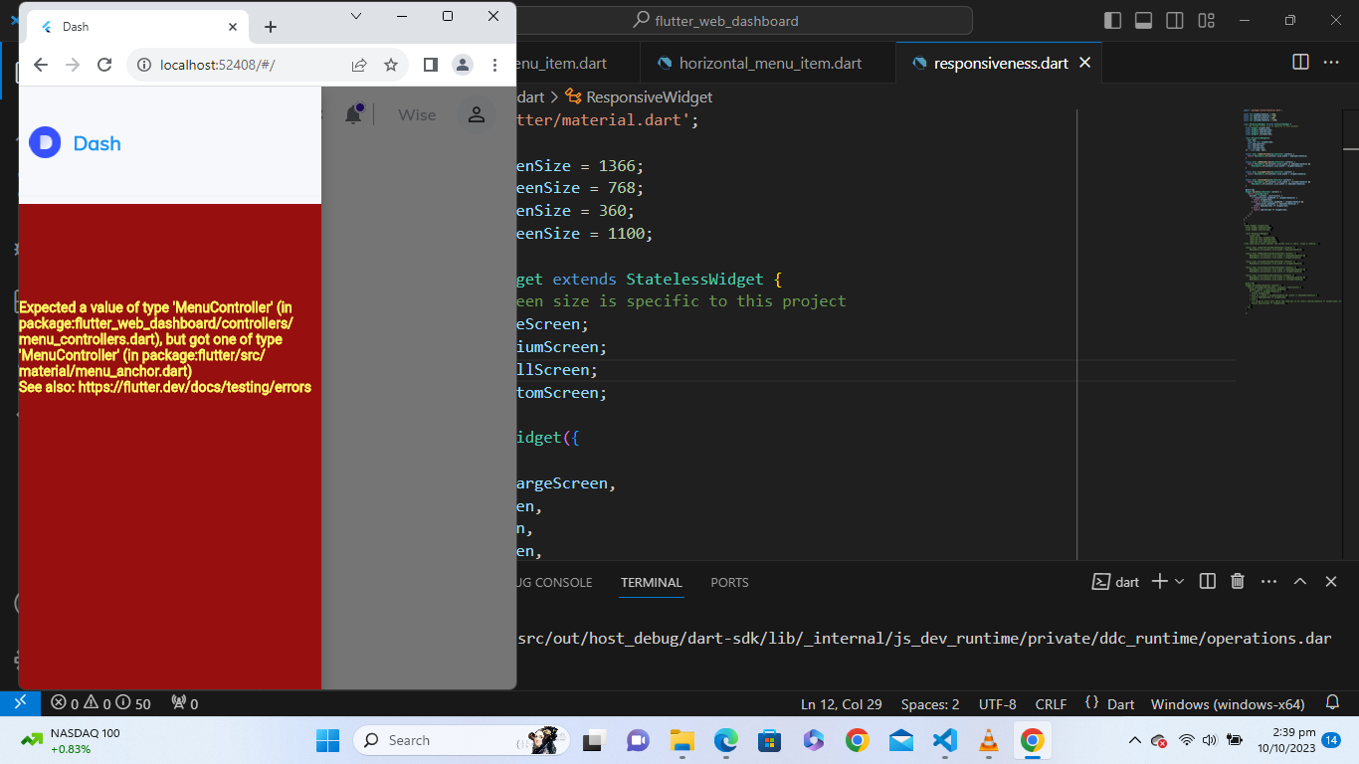Click the Wise label in the Dash header
1359x764 pixels.
417,114
